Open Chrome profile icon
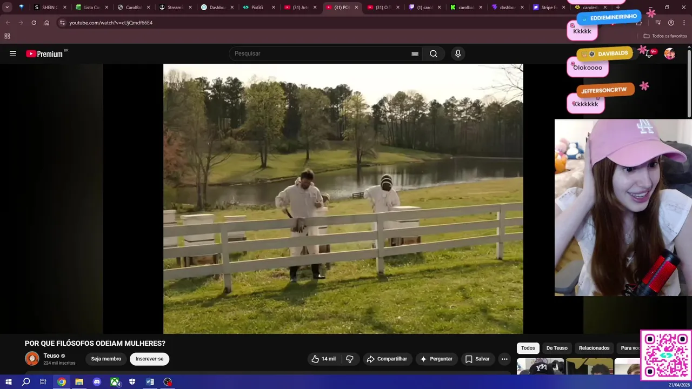This screenshot has height=389, width=692. [671, 23]
